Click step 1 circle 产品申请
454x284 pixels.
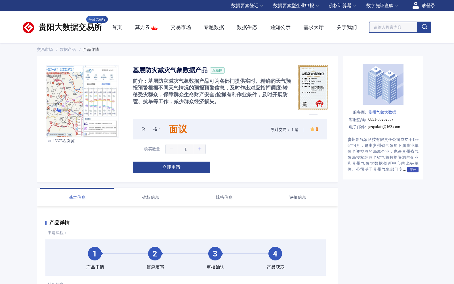click(95, 254)
